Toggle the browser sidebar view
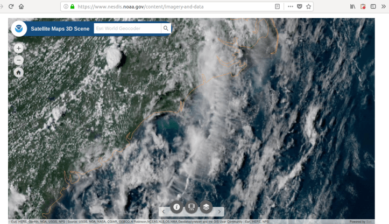389x224 pixels. 373,6
